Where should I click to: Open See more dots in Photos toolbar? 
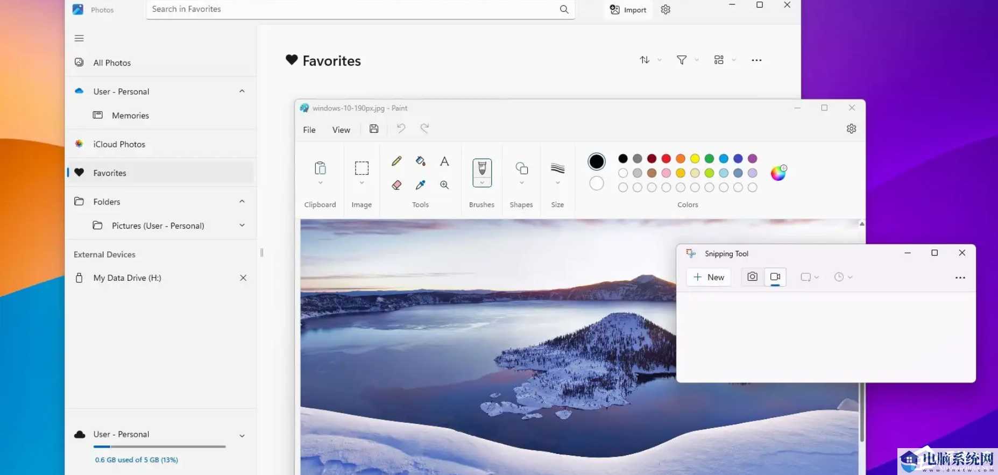[756, 60]
